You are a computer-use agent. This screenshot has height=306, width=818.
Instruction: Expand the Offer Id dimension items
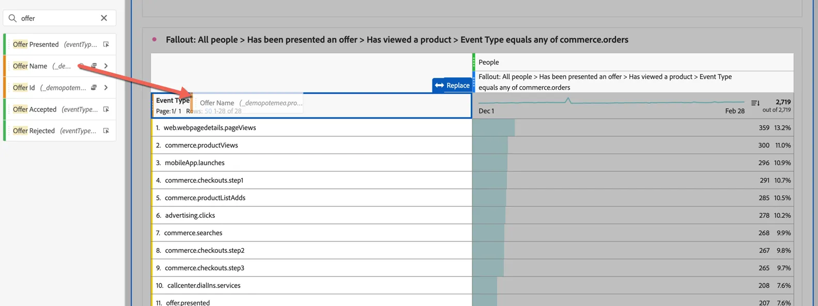pyautogui.click(x=106, y=88)
